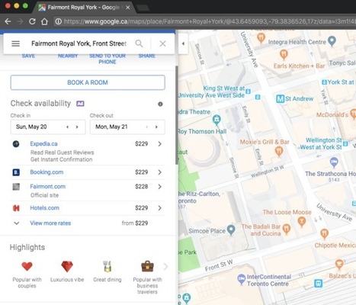The height and width of the screenshot is (305, 356).
Task: Click SAVE action
Action: tap(28, 56)
